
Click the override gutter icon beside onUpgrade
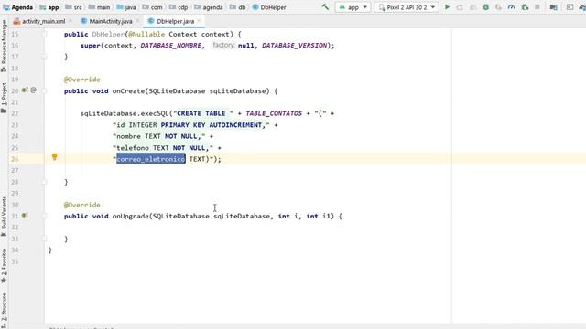[x=25, y=216]
